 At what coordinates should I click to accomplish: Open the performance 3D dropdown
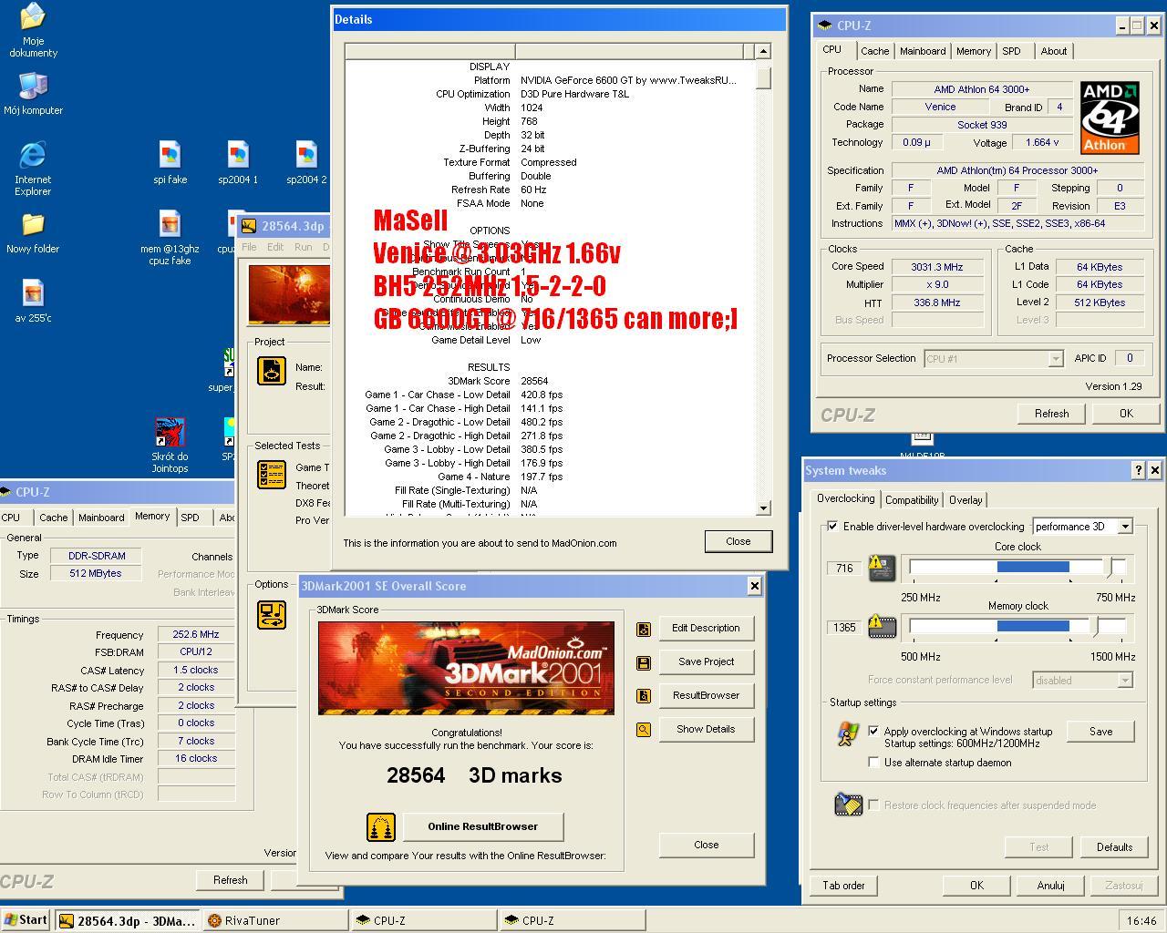pyautogui.click(x=1125, y=527)
